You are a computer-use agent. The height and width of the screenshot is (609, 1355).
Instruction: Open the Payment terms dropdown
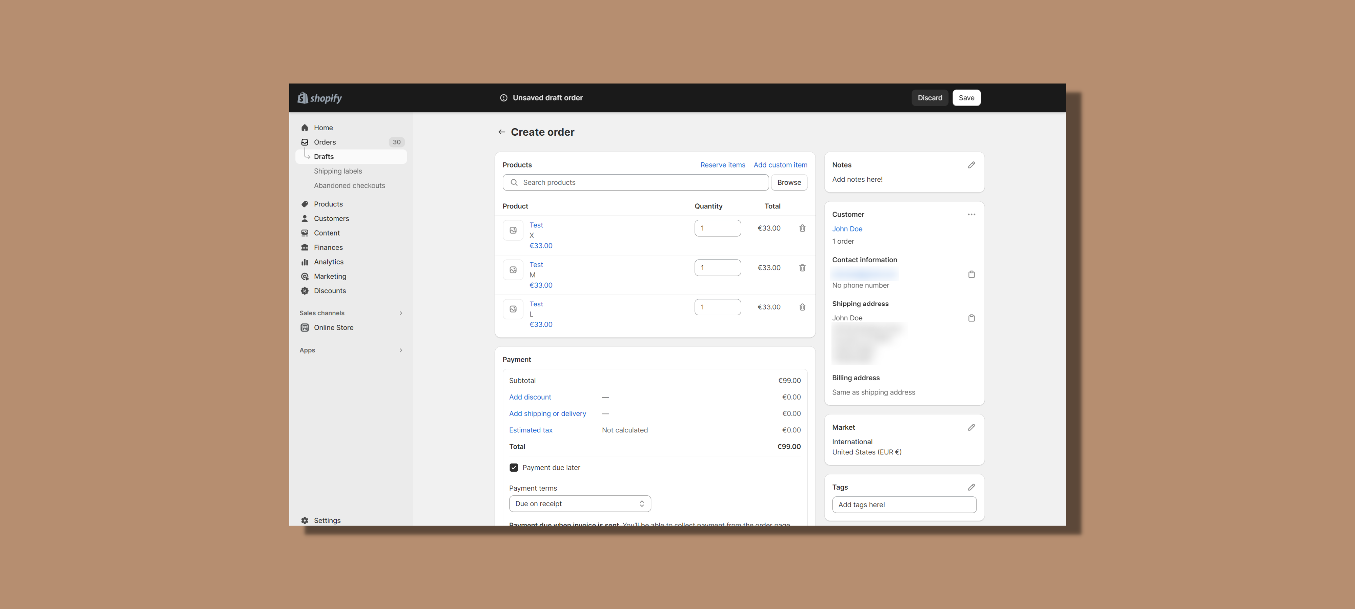[580, 503]
